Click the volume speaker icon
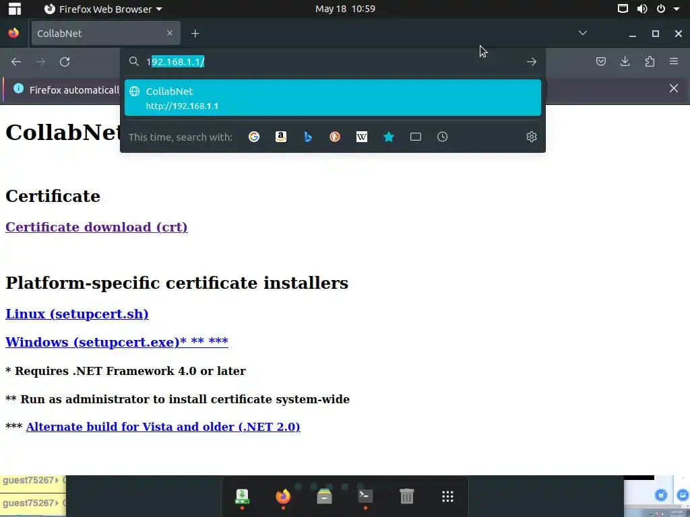This screenshot has width=690, height=517. coord(642,9)
